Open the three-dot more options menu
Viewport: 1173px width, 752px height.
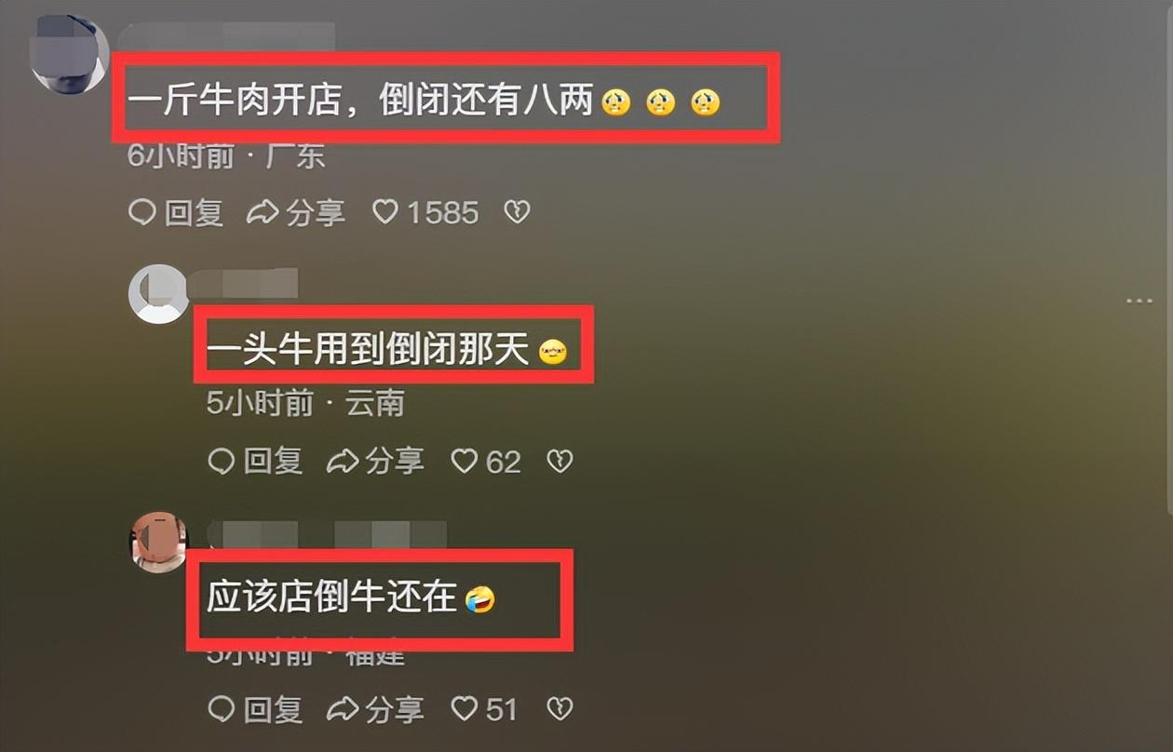[1139, 302]
